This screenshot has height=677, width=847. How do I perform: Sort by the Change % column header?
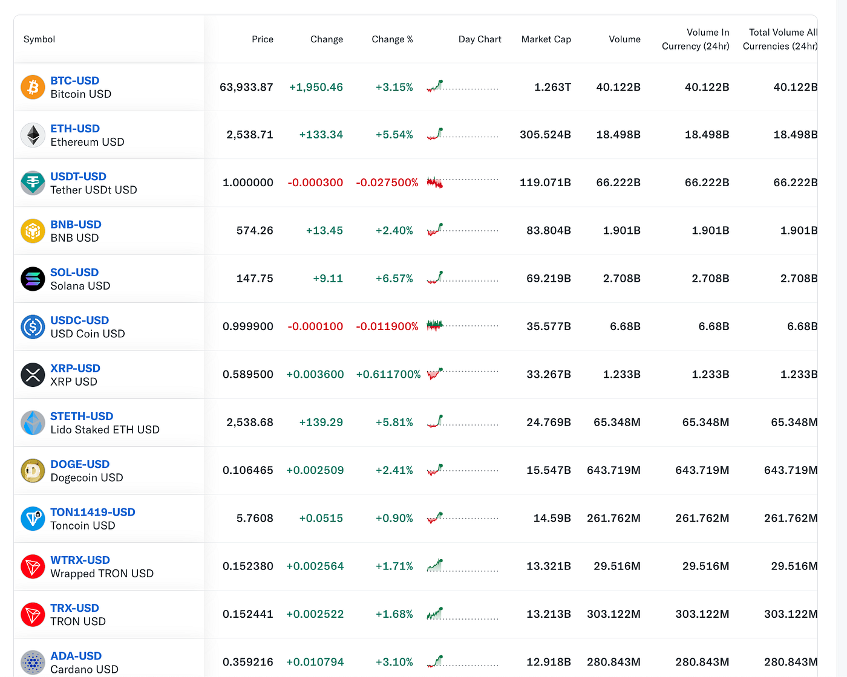click(x=392, y=39)
